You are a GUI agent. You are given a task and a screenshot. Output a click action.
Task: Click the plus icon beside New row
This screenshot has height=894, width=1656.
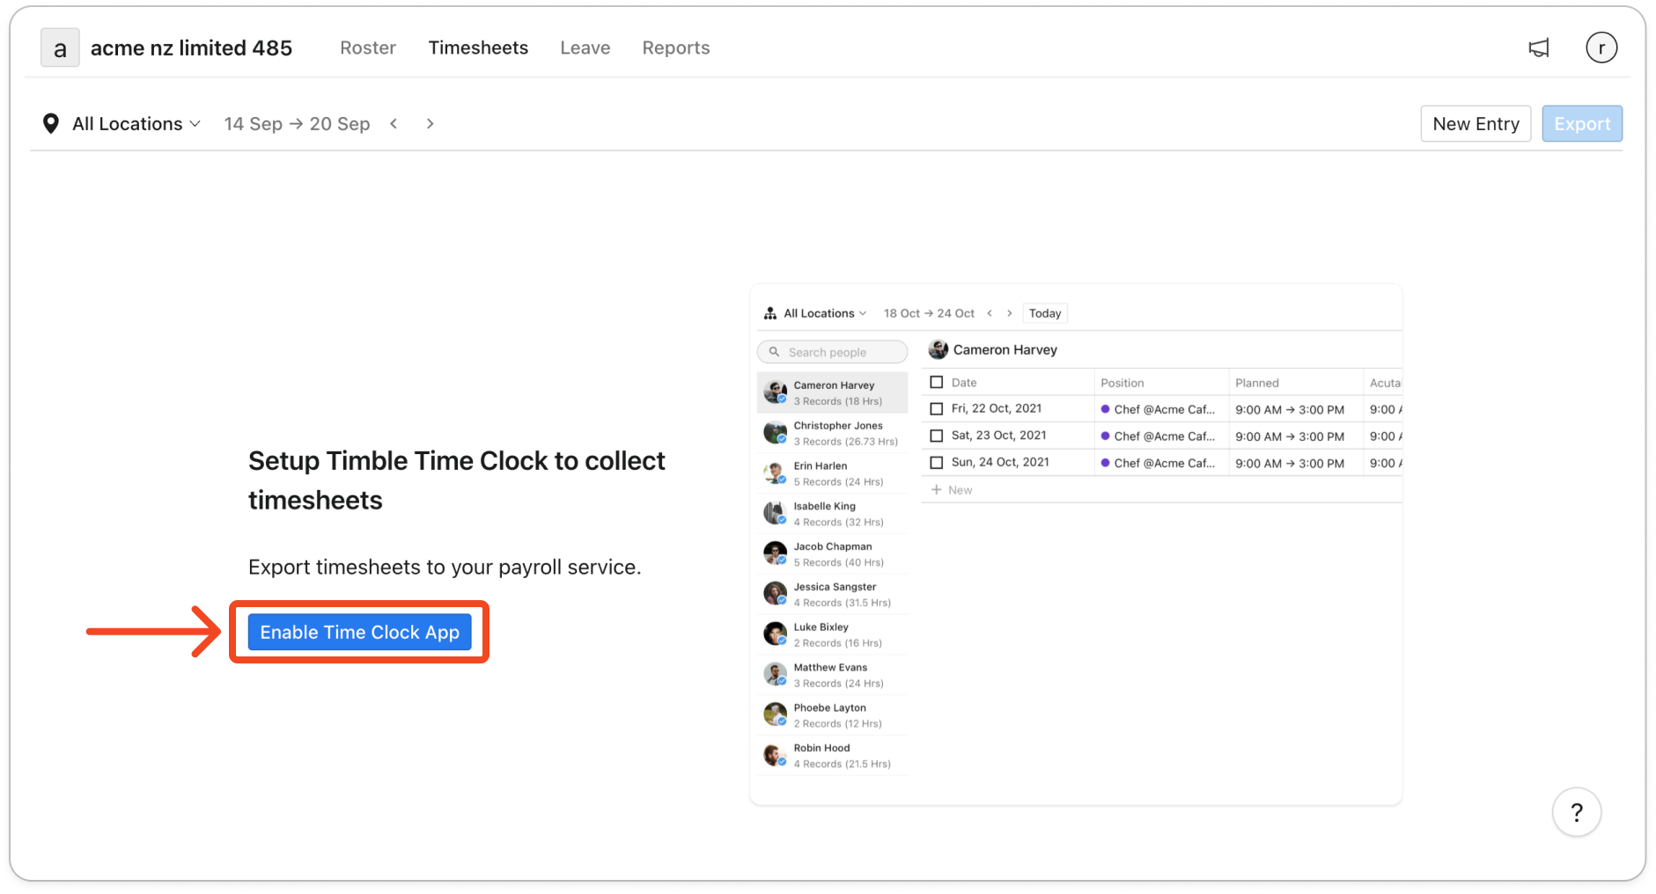(x=937, y=490)
